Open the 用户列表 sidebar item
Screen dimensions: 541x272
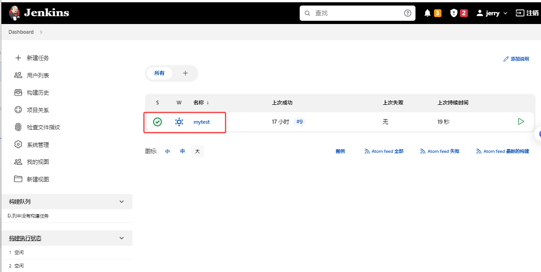38,75
